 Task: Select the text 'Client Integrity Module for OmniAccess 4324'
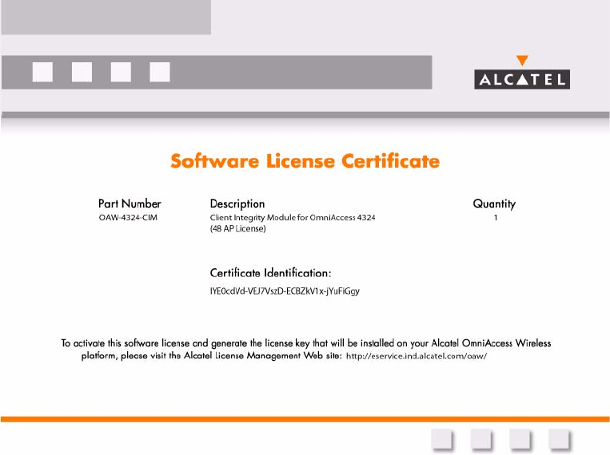(x=293, y=218)
